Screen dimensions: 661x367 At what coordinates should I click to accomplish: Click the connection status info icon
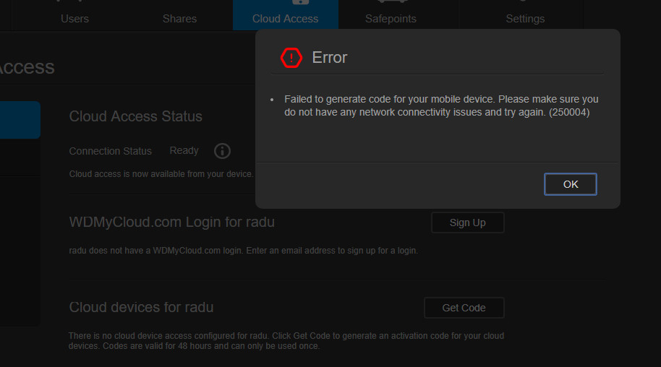(222, 151)
